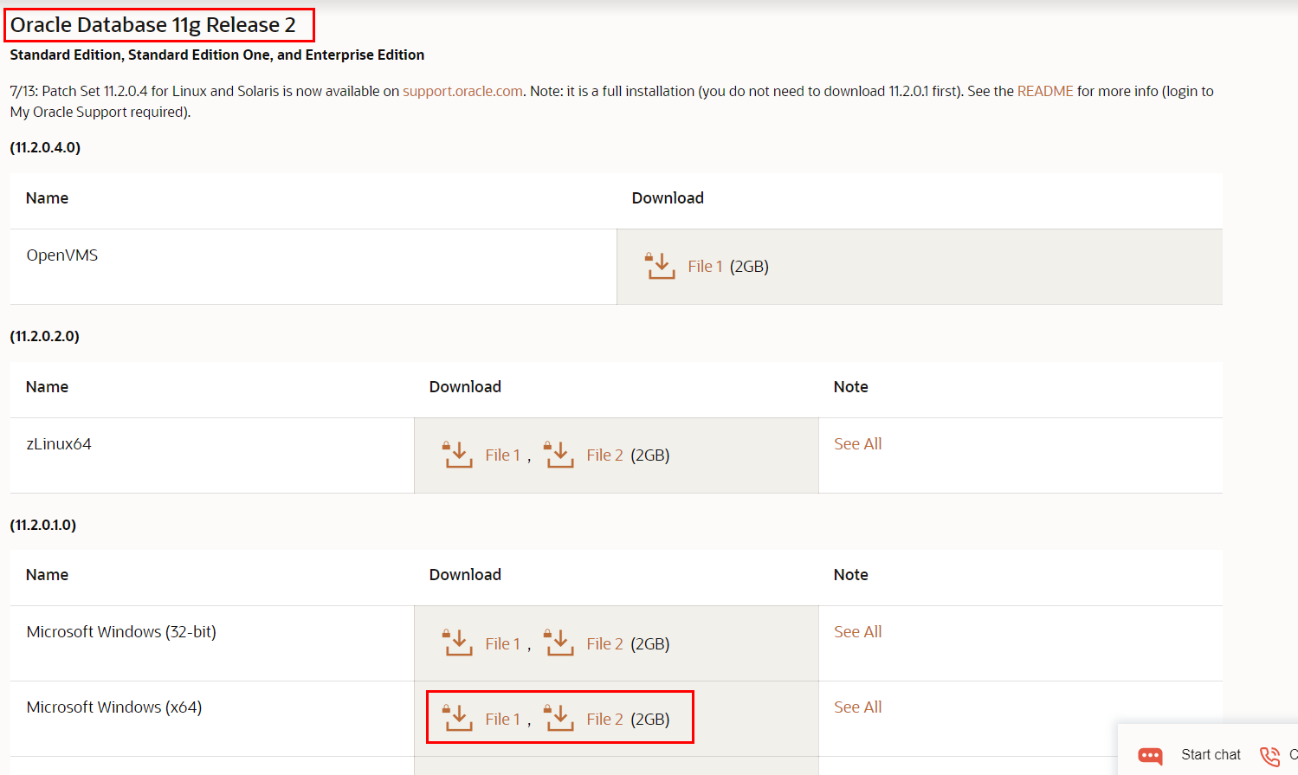Image resolution: width=1298 pixels, height=775 pixels.
Task: Open Windows (x64) File 1 link
Action: [503, 720]
